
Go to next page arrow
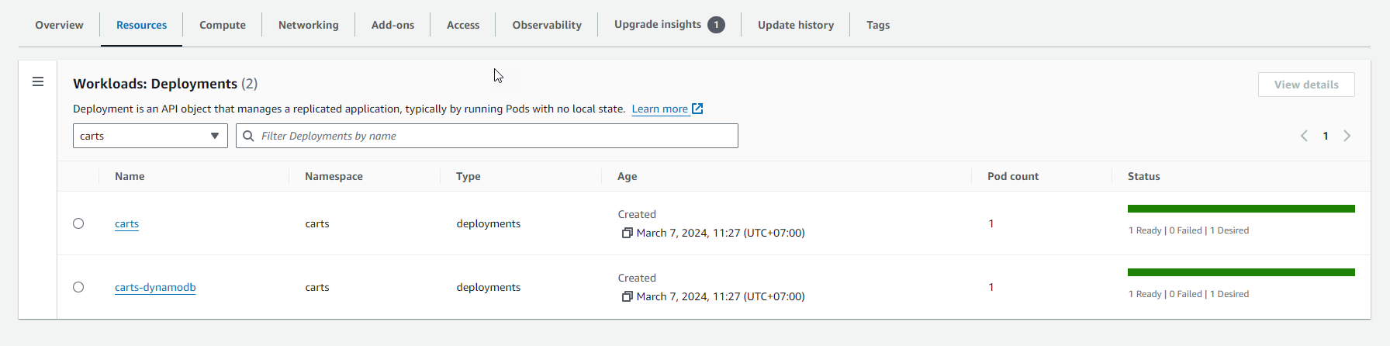1347,136
